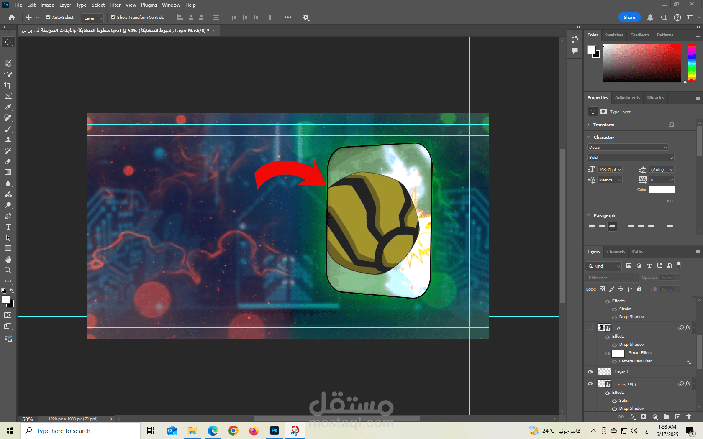
Task: Select the Crop tool
Action: tap(8, 85)
